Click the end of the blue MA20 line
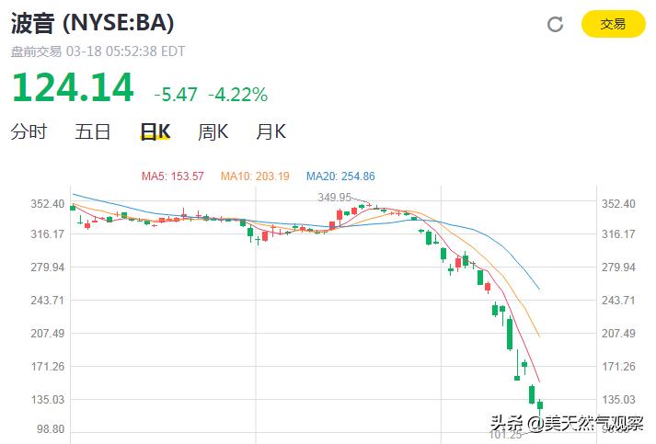 pos(539,290)
